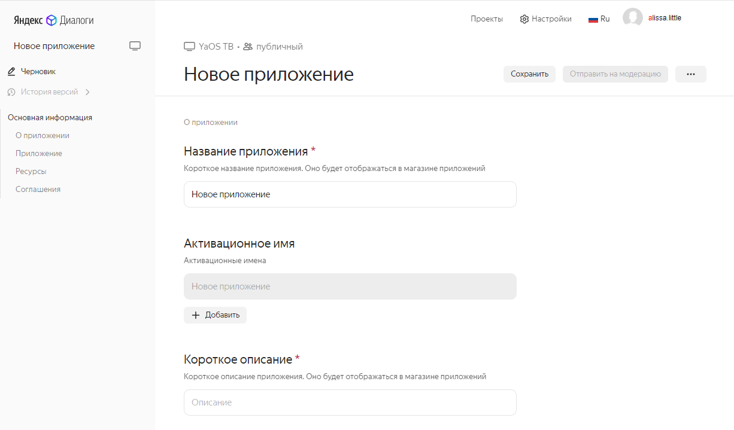This screenshot has height=430, width=734.
Task: Open the Соглашения section
Action: (x=38, y=189)
